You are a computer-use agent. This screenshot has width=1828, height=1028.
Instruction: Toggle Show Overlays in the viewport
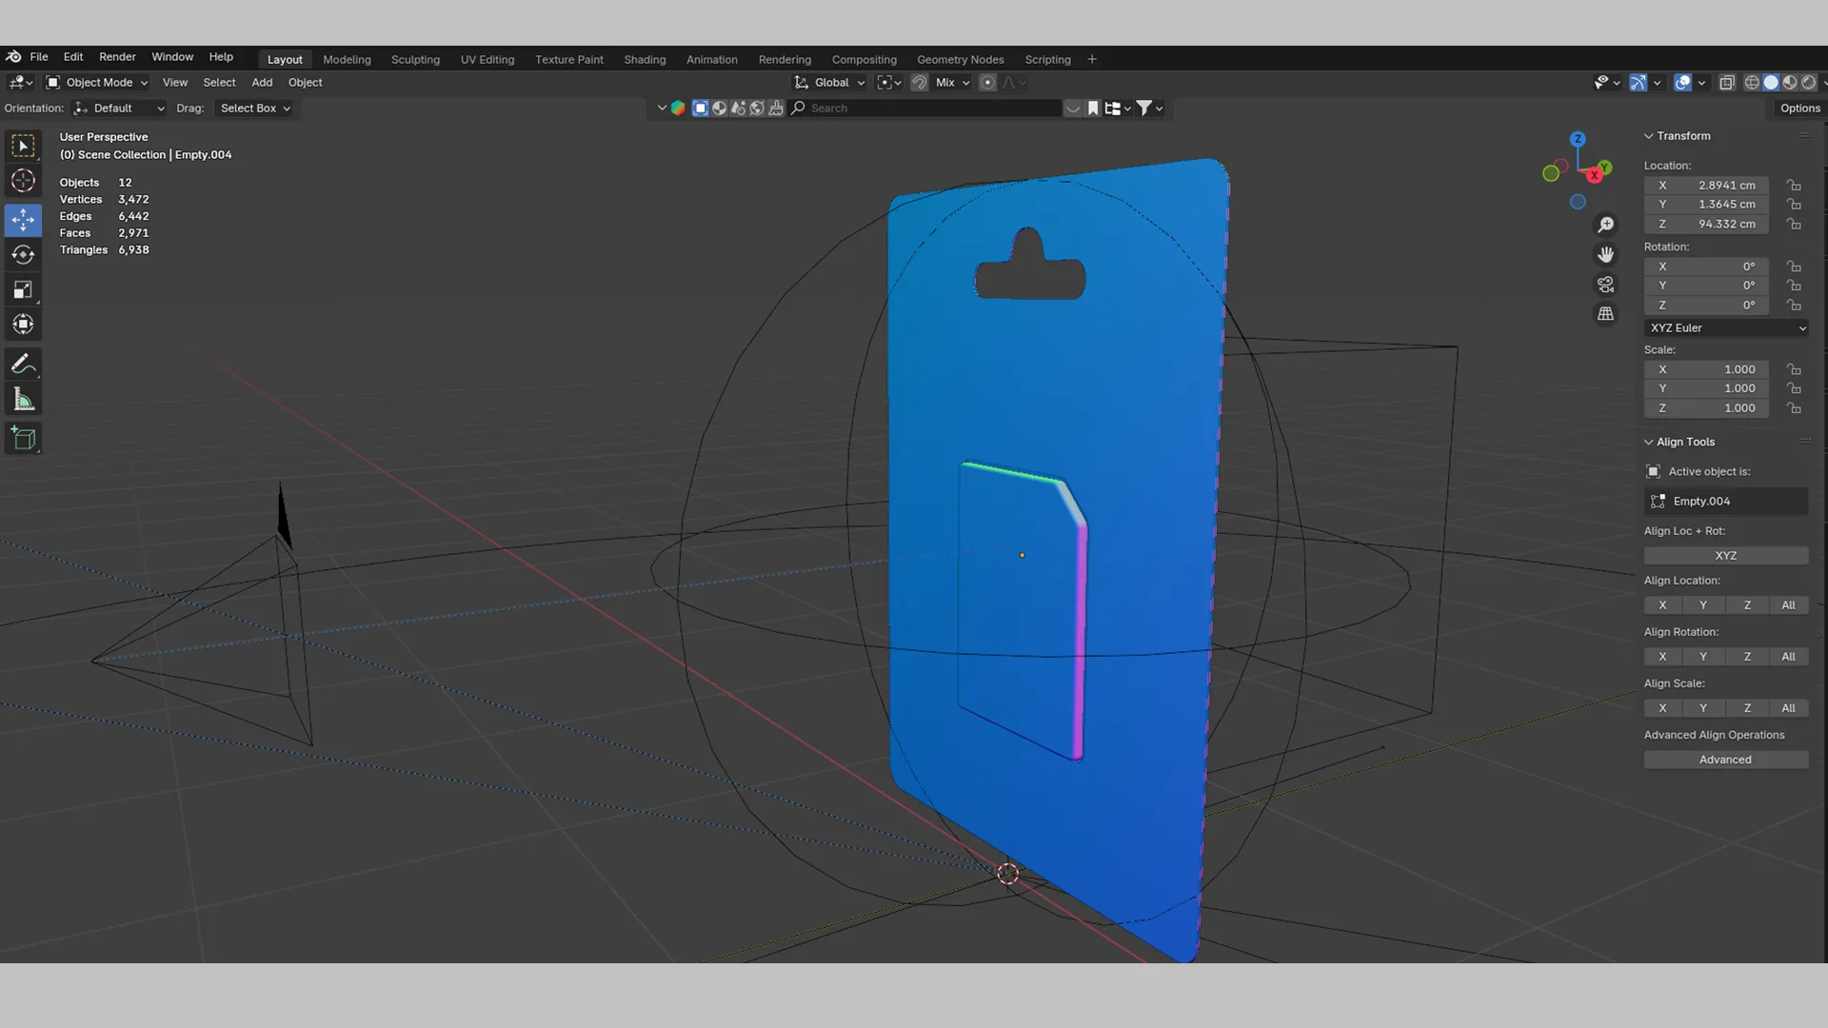1683,83
